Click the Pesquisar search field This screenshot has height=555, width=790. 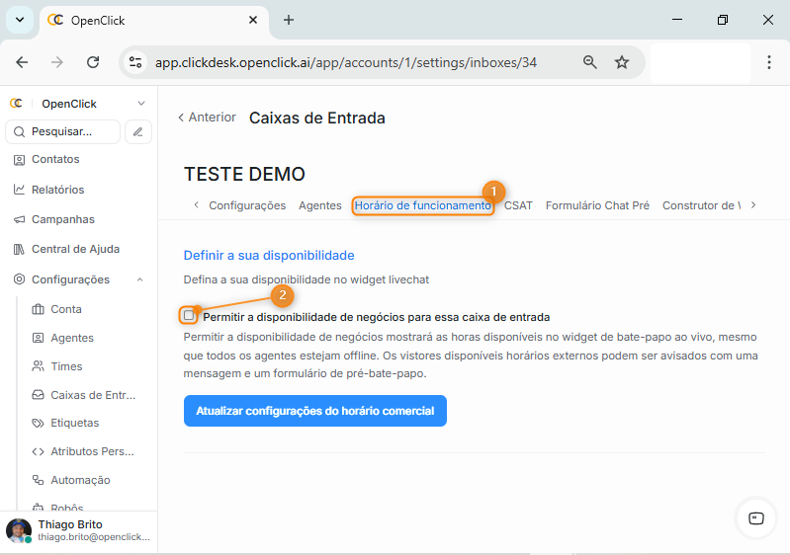(x=63, y=131)
